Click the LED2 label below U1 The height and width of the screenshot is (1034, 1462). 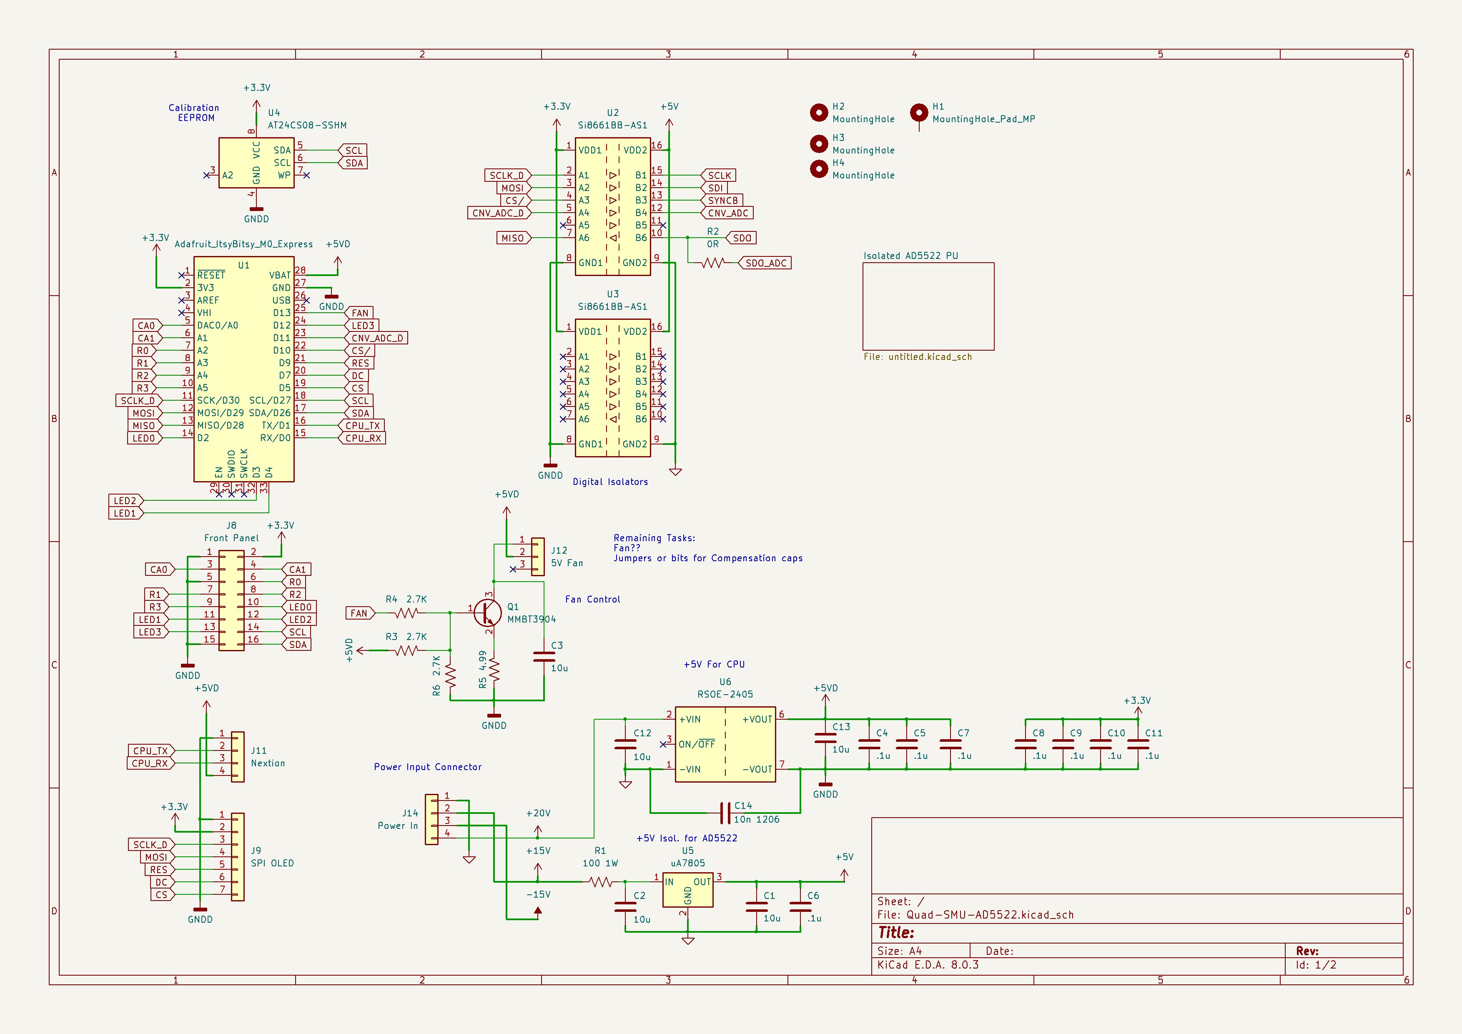[126, 500]
